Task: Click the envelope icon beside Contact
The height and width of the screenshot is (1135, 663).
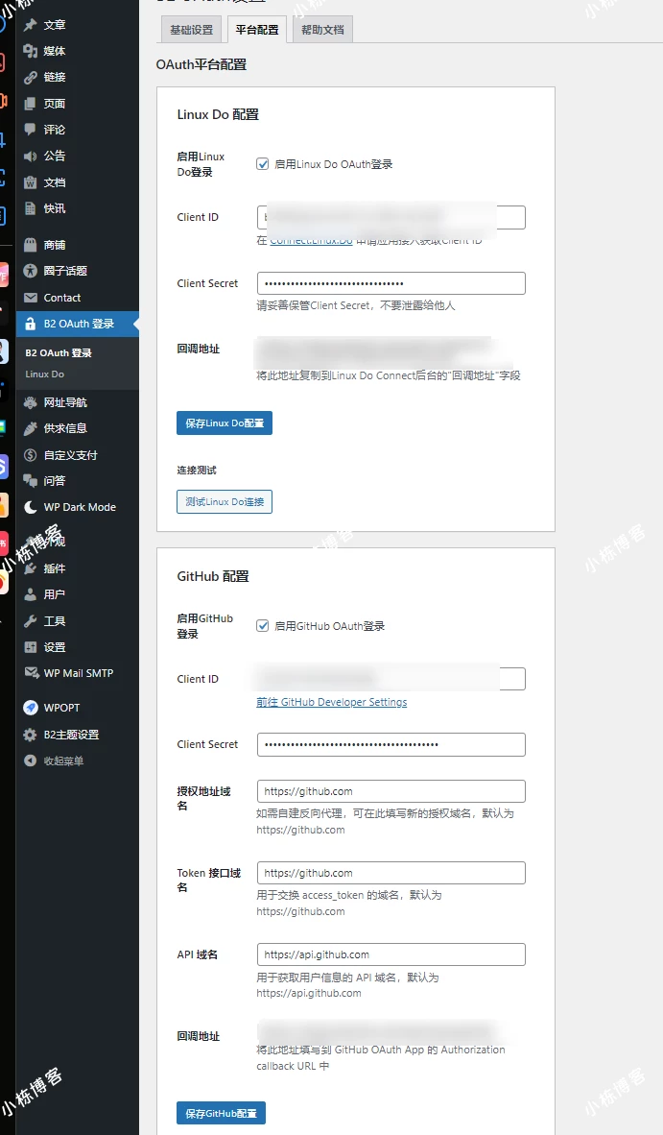Action: [x=31, y=298]
